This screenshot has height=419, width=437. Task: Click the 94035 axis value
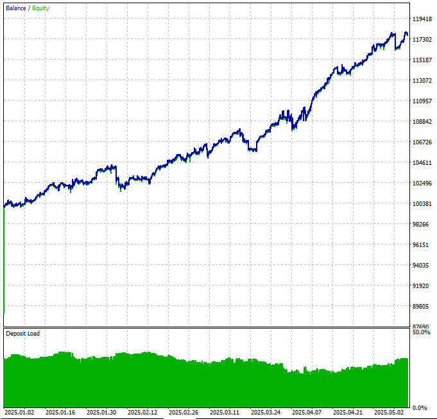coord(420,265)
